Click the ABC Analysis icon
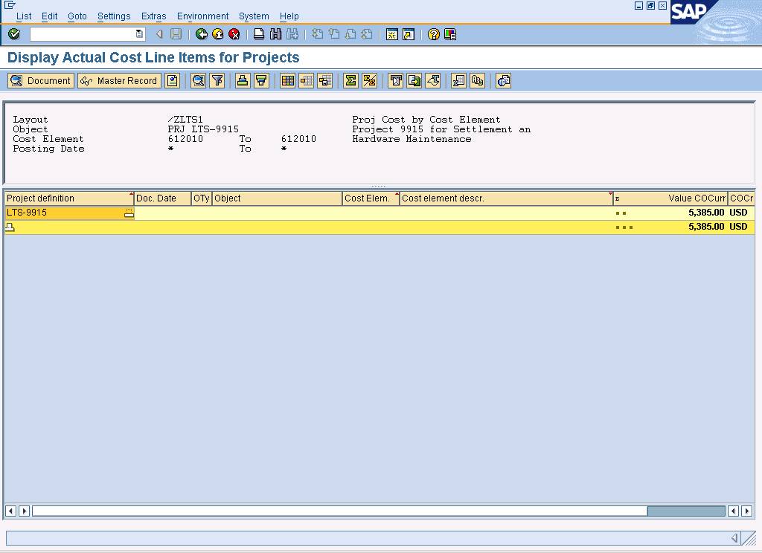 [x=477, y=80]
